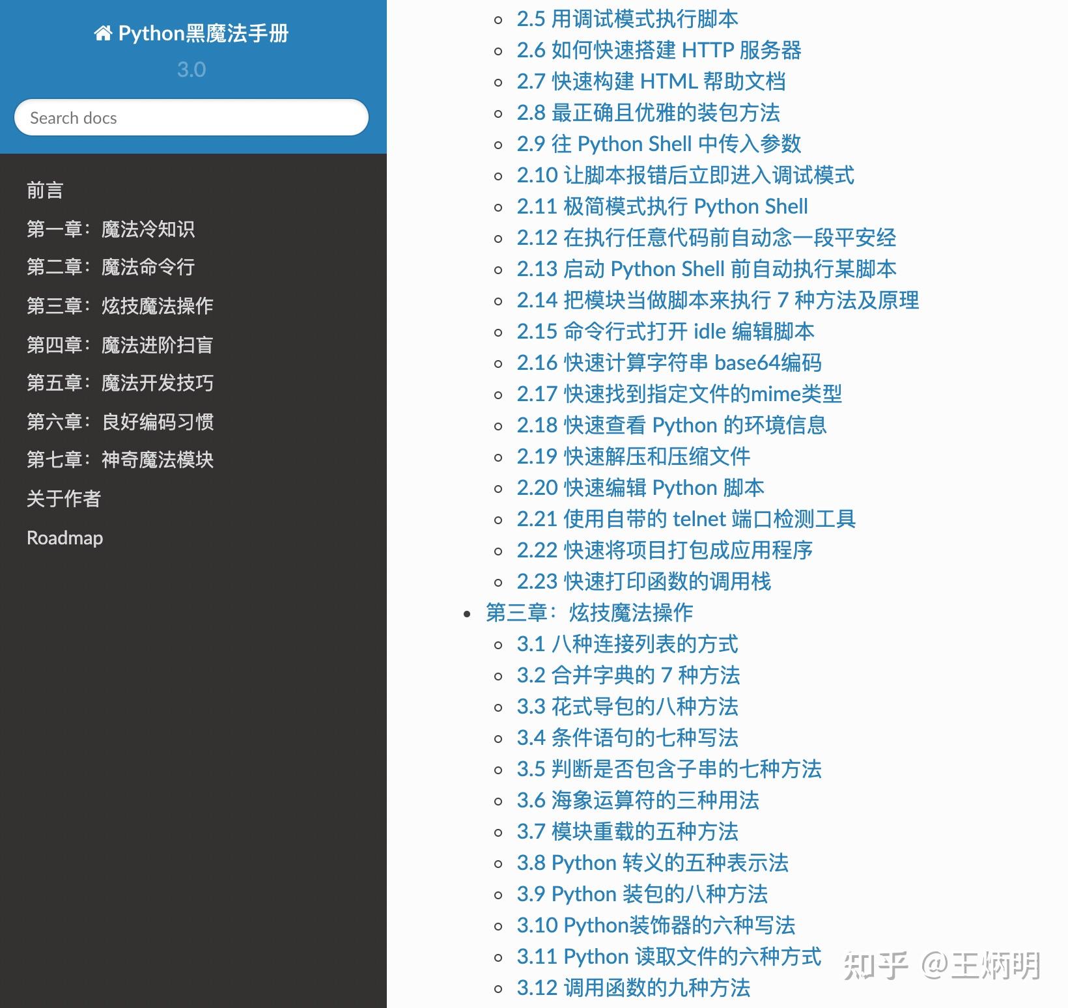This screenshot has width=1068, height=1008.
Task: Click 2.21 使用自带的 telnet 端口检测工具
Action: 686,519
